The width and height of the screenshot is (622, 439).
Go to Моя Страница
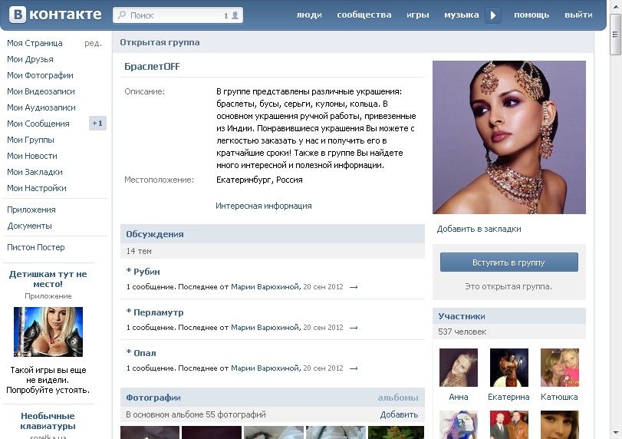tap(35, 43)
